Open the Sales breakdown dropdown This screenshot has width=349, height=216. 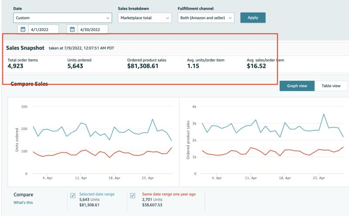point(145,18)
